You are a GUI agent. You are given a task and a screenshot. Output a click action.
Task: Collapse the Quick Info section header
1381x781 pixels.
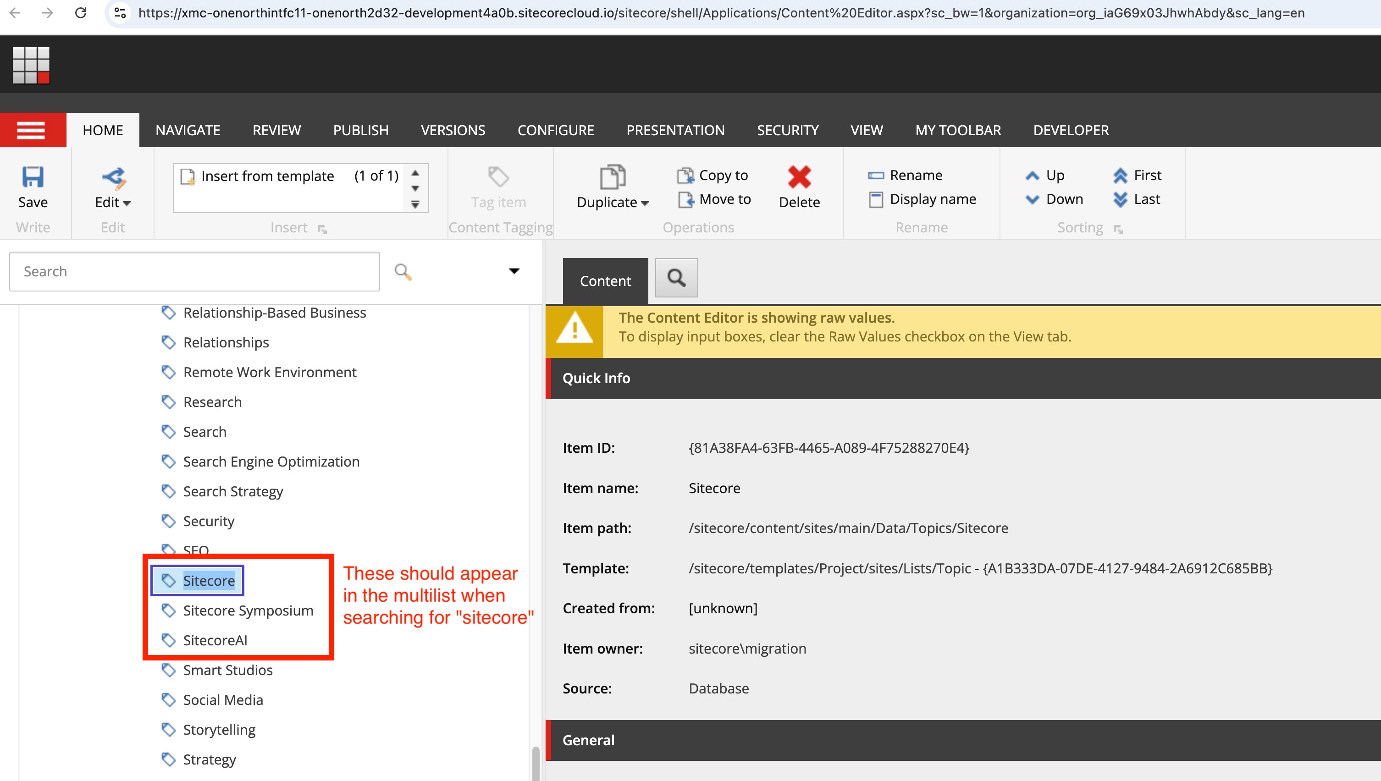coord(963,378)
